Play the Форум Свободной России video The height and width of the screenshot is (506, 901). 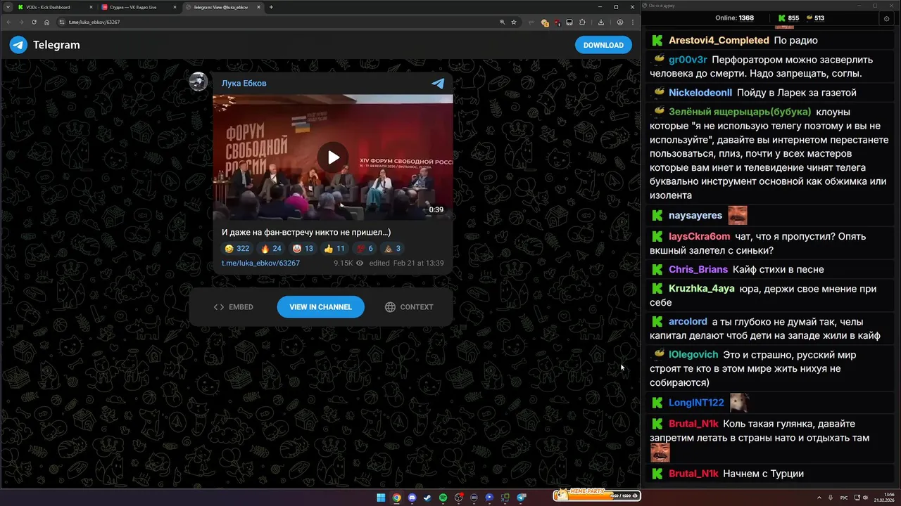[x=333, y=157]
